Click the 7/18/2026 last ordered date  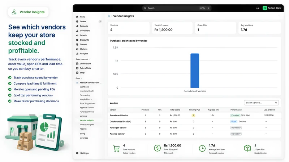click(x=269, y=115)
